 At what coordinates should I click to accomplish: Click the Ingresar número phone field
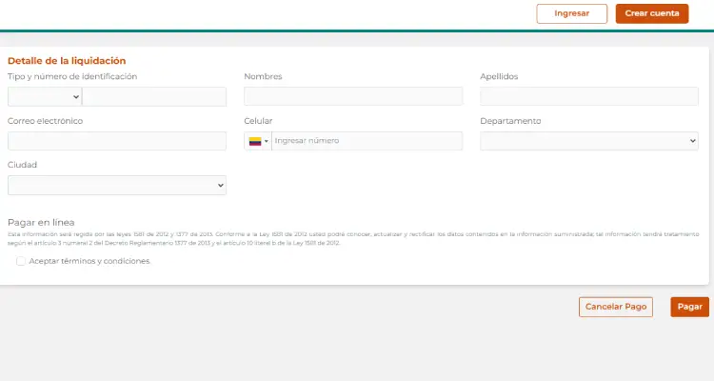click(367, 141)
